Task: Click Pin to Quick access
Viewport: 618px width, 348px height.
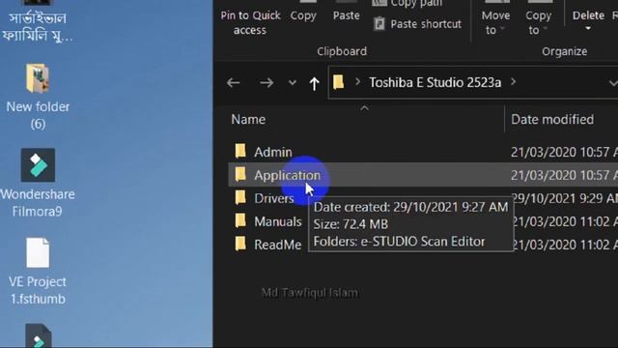Action: [x=250, y=22]
